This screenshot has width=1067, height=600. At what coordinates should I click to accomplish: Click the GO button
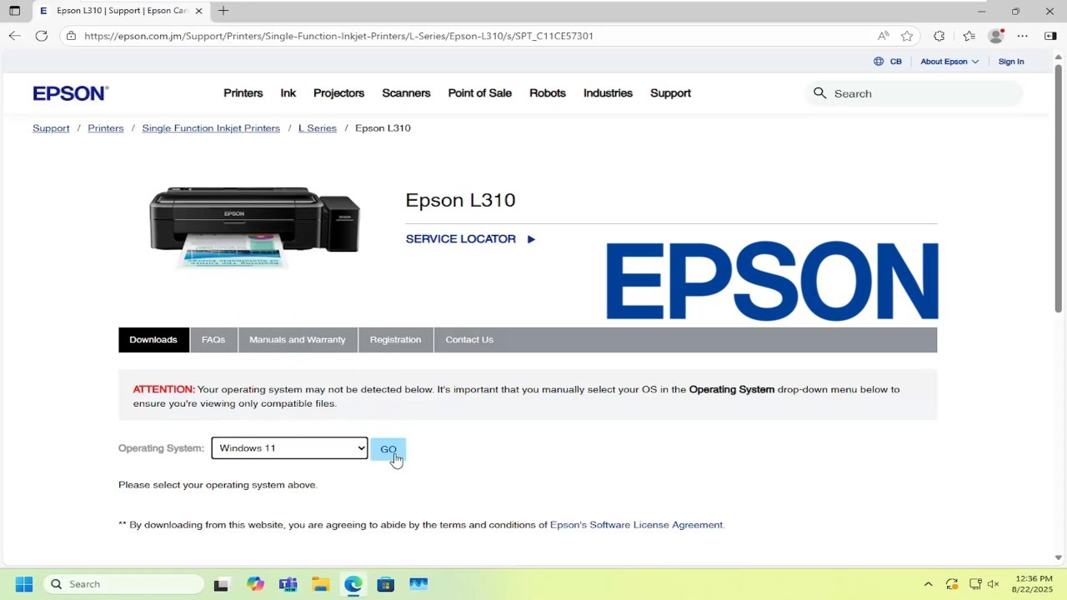coord(388,449)
